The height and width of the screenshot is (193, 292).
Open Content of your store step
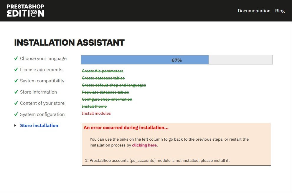[42, 103]
